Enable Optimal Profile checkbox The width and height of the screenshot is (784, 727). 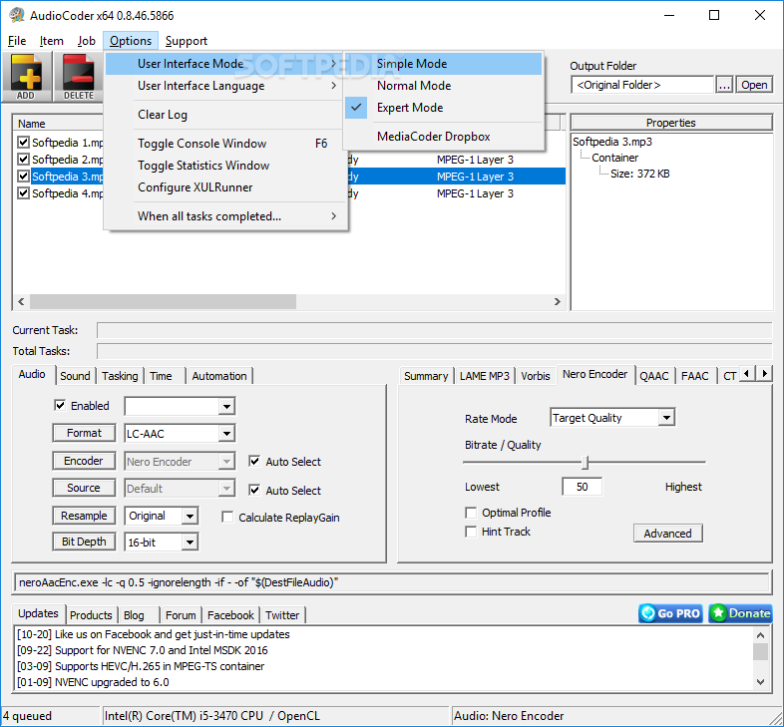[471, 513]
